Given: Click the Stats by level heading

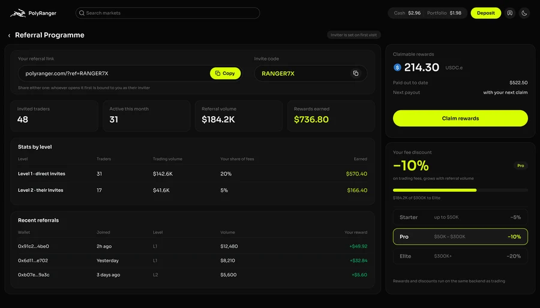Looking at the screenshot, I should pos(35,147).
